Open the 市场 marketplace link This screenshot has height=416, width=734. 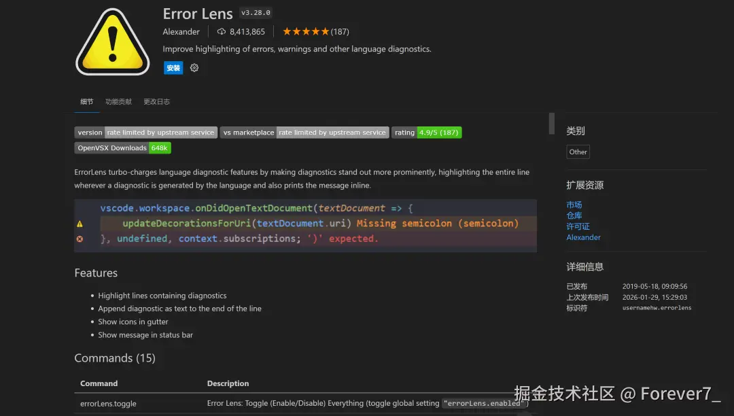coord(574,205)
